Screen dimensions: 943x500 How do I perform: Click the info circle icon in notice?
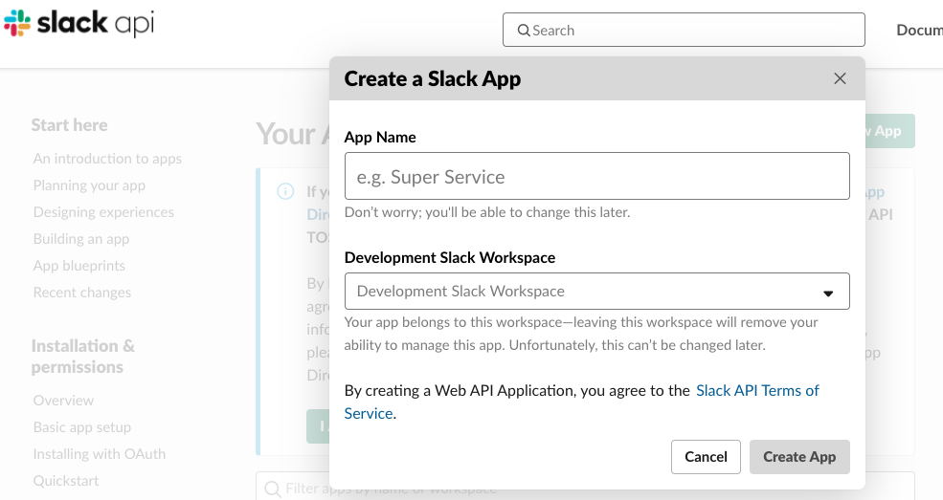pos(285,191)
